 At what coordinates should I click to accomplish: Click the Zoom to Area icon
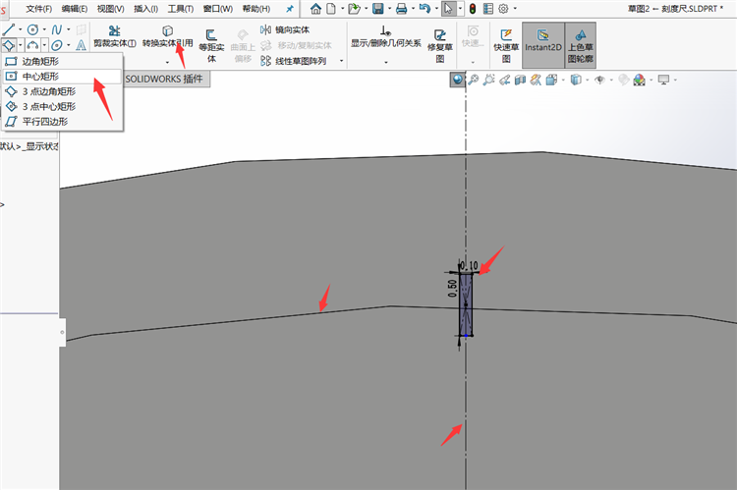pos(488,80)
